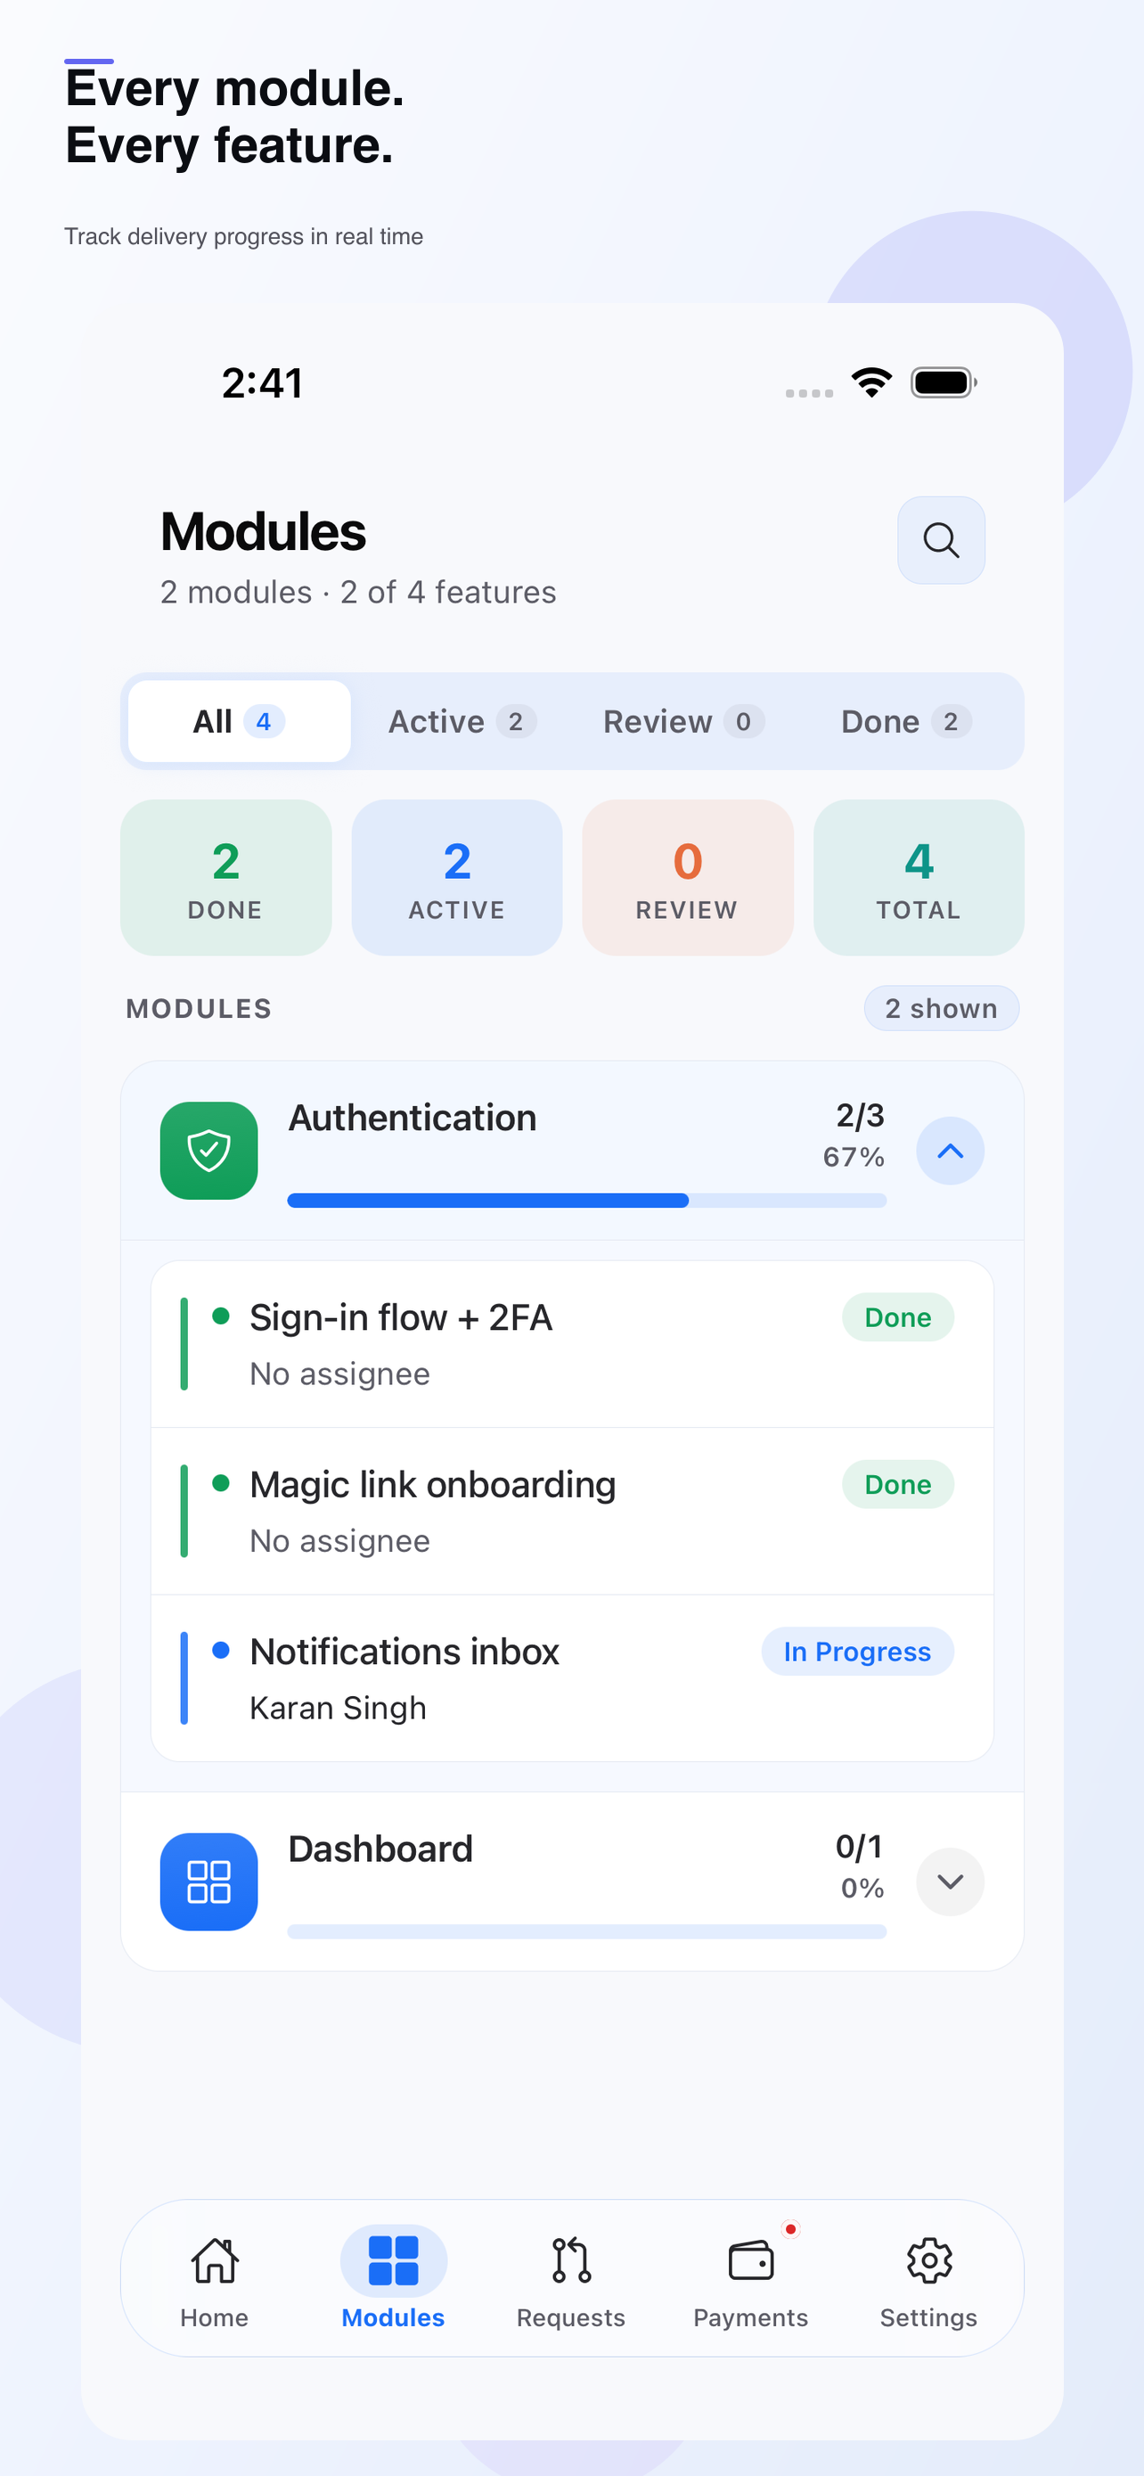Image resolution: width=1144 pixels, height=2476 pixels.
Task: Open the Notifications inbox feature row
Action: point(573,1678)
